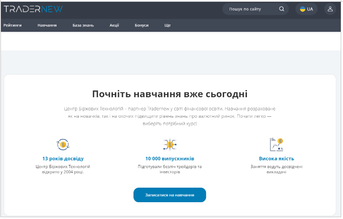Click the dollar network graduates icon
The height and width of the screenshot is (219, 343).
(170, 144)
